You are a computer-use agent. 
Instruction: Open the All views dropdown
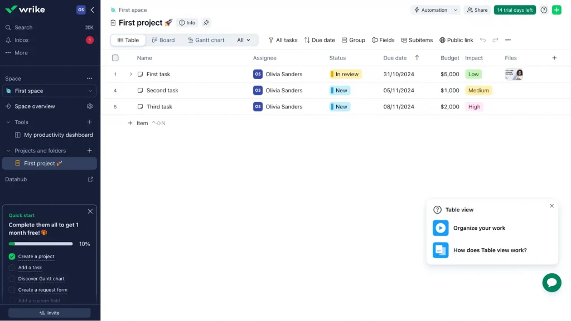(x=244, y=40)
